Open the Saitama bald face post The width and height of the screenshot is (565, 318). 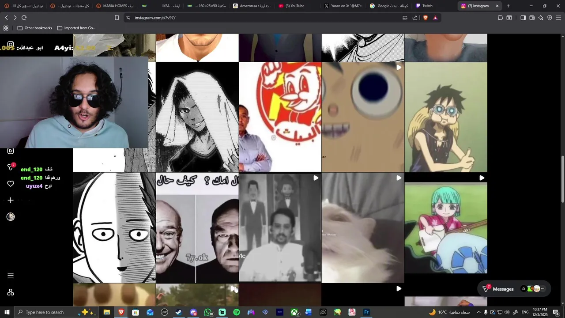coord(114,227)
